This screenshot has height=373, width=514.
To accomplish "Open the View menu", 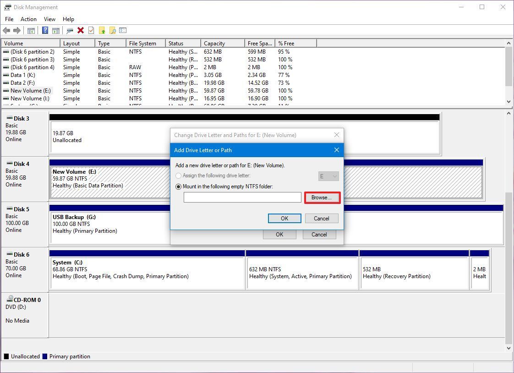I will click(x=49, y=19).
